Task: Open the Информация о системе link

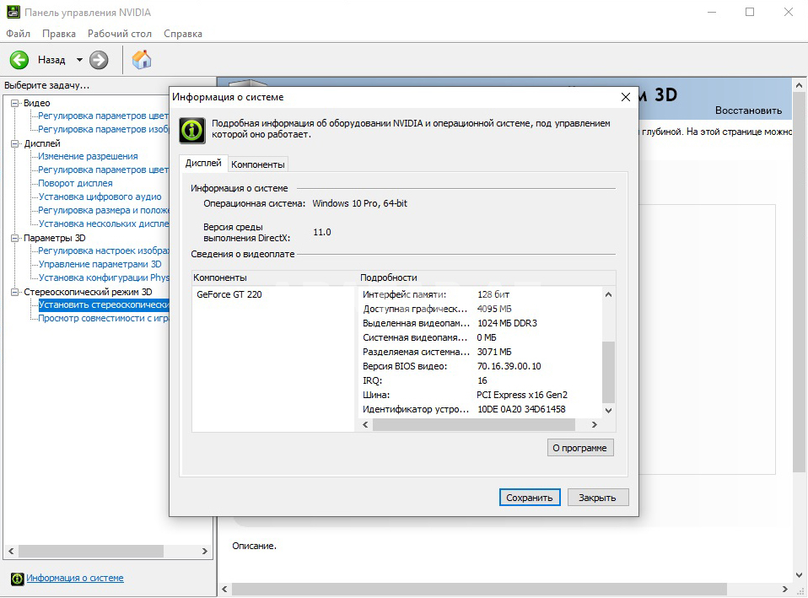Action: [75, 578]
